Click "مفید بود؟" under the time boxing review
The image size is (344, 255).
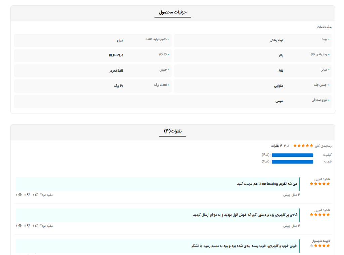coord(46,195)
